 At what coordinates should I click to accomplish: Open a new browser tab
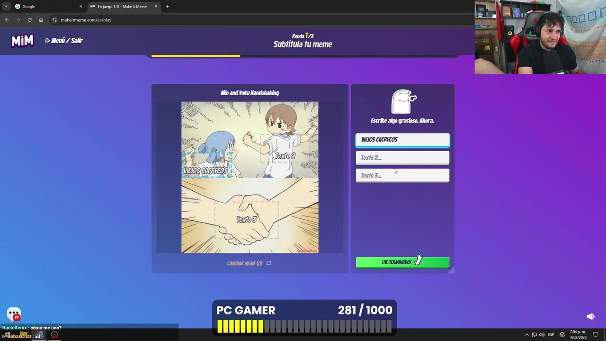[x=167, y=6]
